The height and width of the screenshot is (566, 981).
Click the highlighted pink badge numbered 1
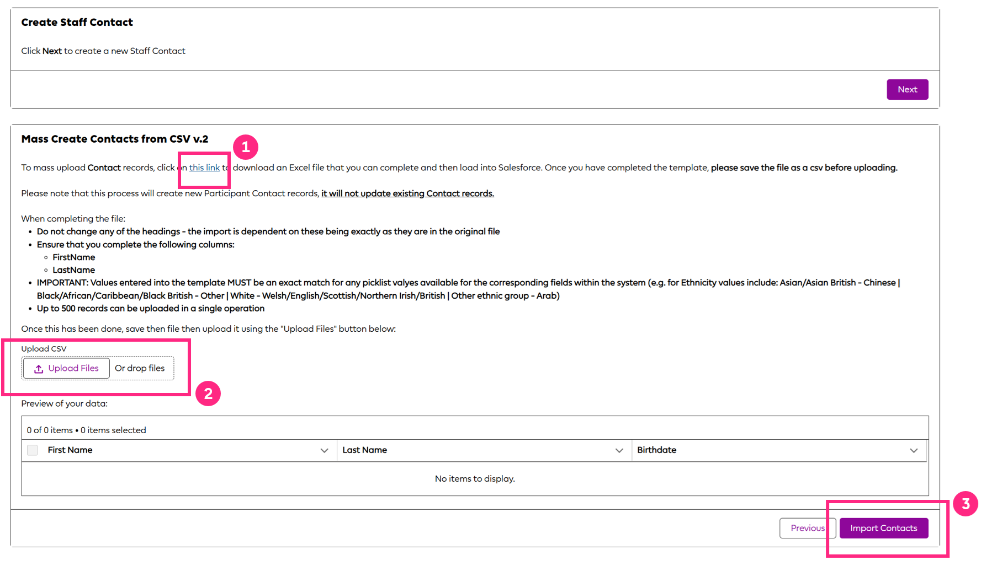tap(246, 147)
